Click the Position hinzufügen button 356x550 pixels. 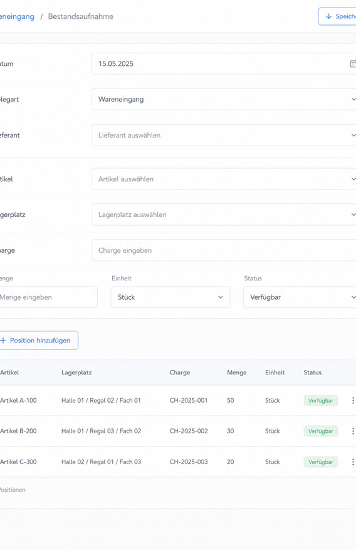click(38, 341)
